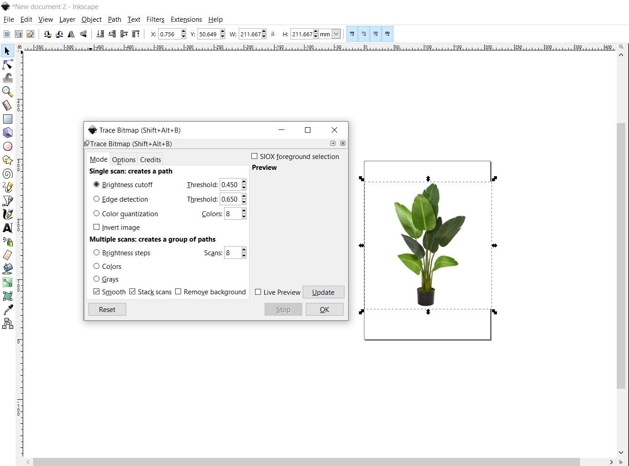The image size is (629, 466).
Task: Select the Mesh gradient tool
Action: pyautogui.click(x=7, y=296)
